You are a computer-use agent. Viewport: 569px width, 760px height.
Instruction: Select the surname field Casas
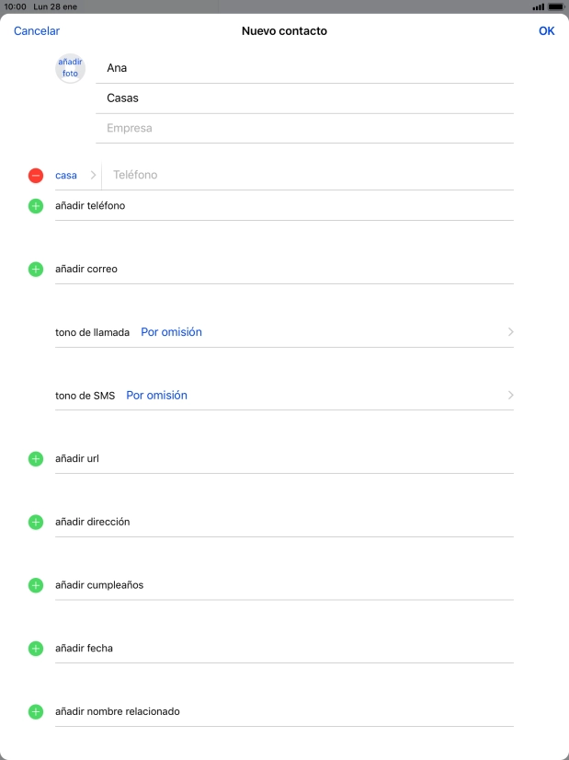[x=304, y=98]
